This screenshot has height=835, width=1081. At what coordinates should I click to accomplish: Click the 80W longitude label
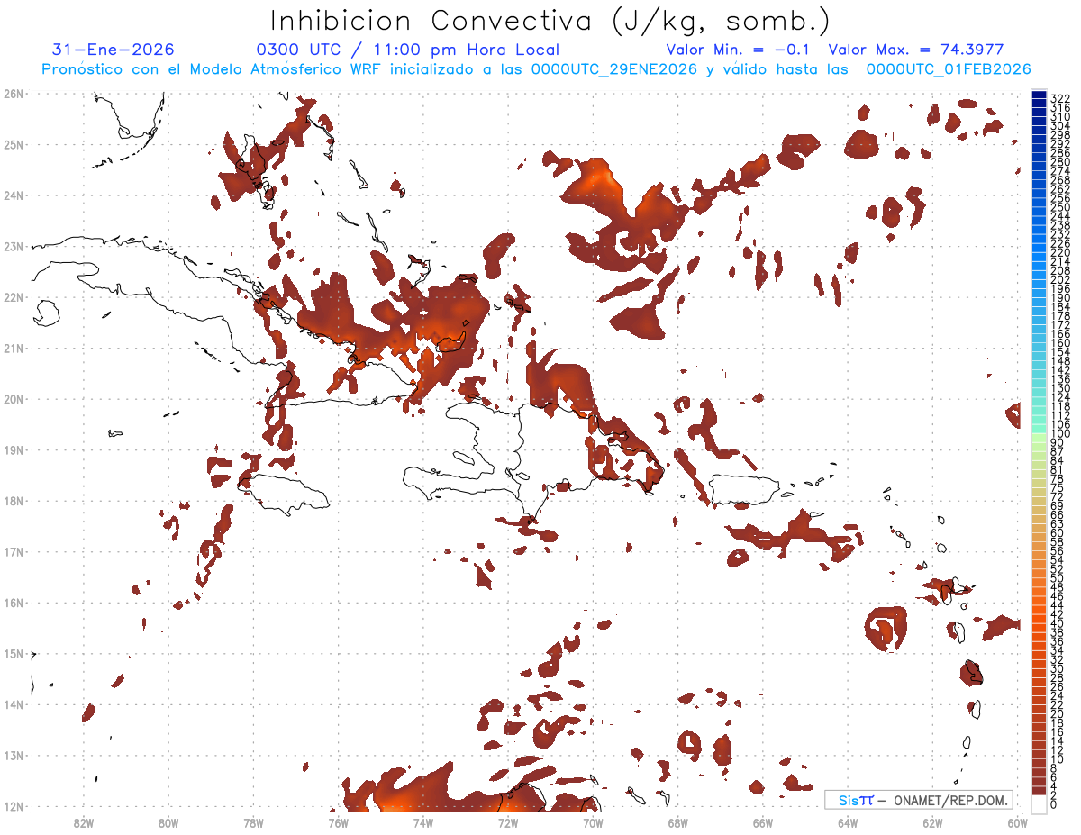[168, 822]
